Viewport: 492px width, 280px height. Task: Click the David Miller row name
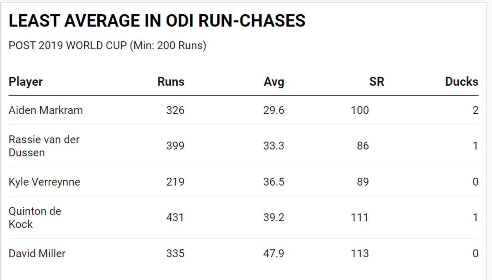(37, 253)
